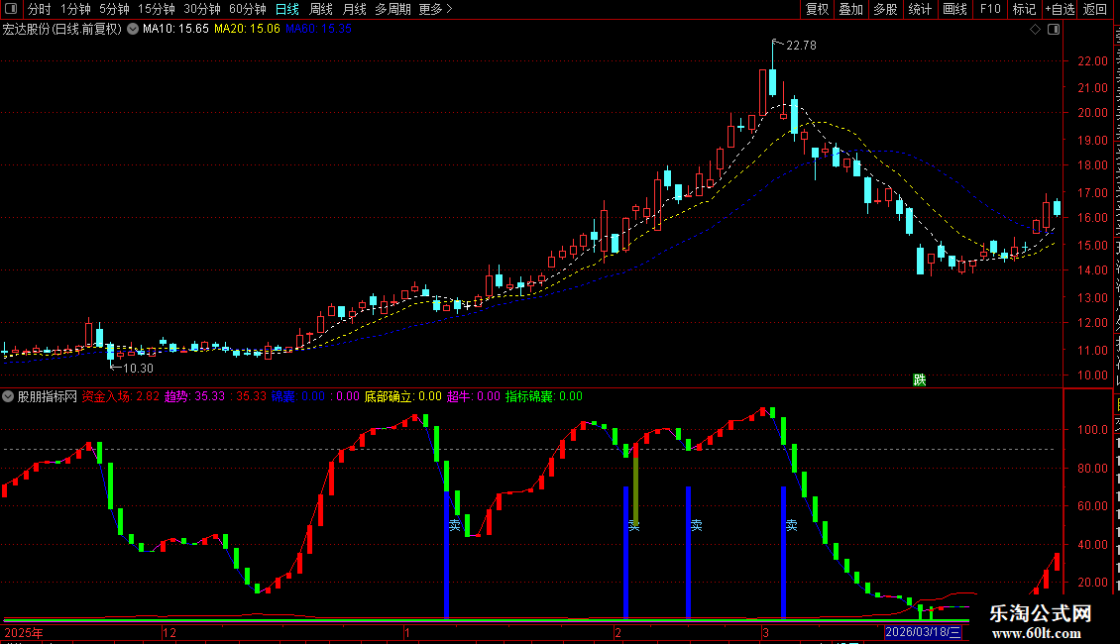Open the 复权 adjustment menu

817,9
